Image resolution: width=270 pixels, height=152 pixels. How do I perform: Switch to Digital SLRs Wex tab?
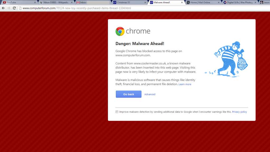click(x=240, y=2)
